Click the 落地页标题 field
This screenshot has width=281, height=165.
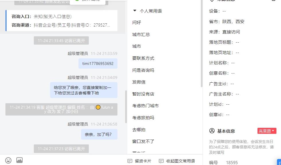pyautogui.click(x=224, y=42)
